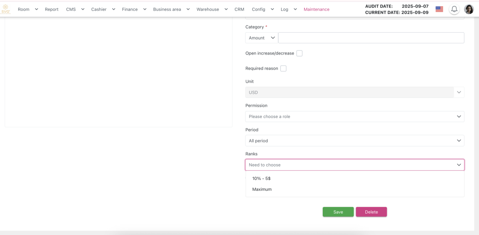Open the Amount category type dropdown
This screenshot has height=235, width=479.
(x=261, y=38)
